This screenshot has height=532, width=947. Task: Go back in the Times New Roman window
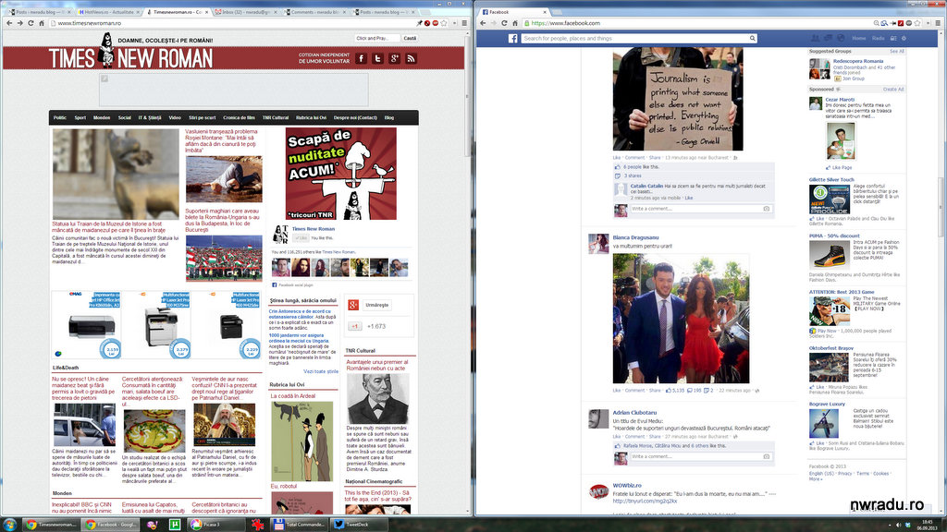[9, 23]
